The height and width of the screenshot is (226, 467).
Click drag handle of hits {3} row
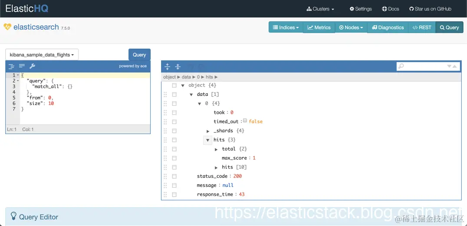pyautogui.click(x=165, y=140)
